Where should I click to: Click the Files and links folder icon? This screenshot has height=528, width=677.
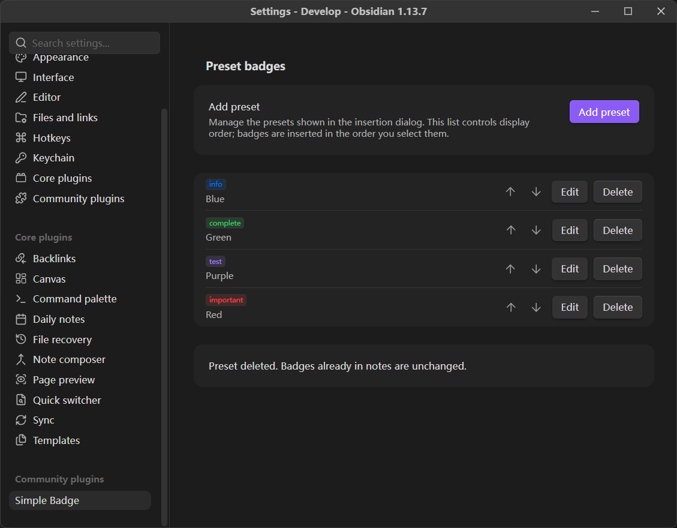tap(21, 118)
